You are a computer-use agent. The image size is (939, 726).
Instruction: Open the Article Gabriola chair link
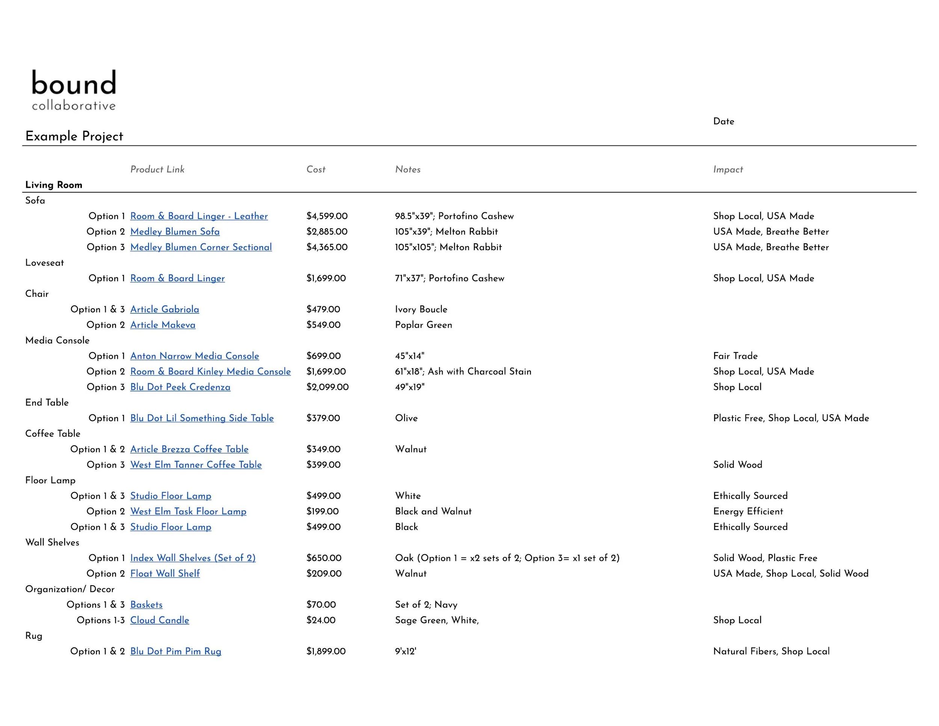164,309
